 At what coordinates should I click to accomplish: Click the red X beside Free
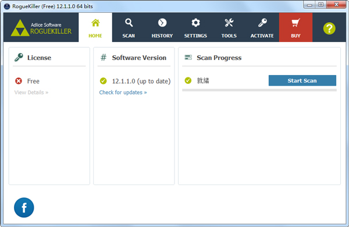19,81
